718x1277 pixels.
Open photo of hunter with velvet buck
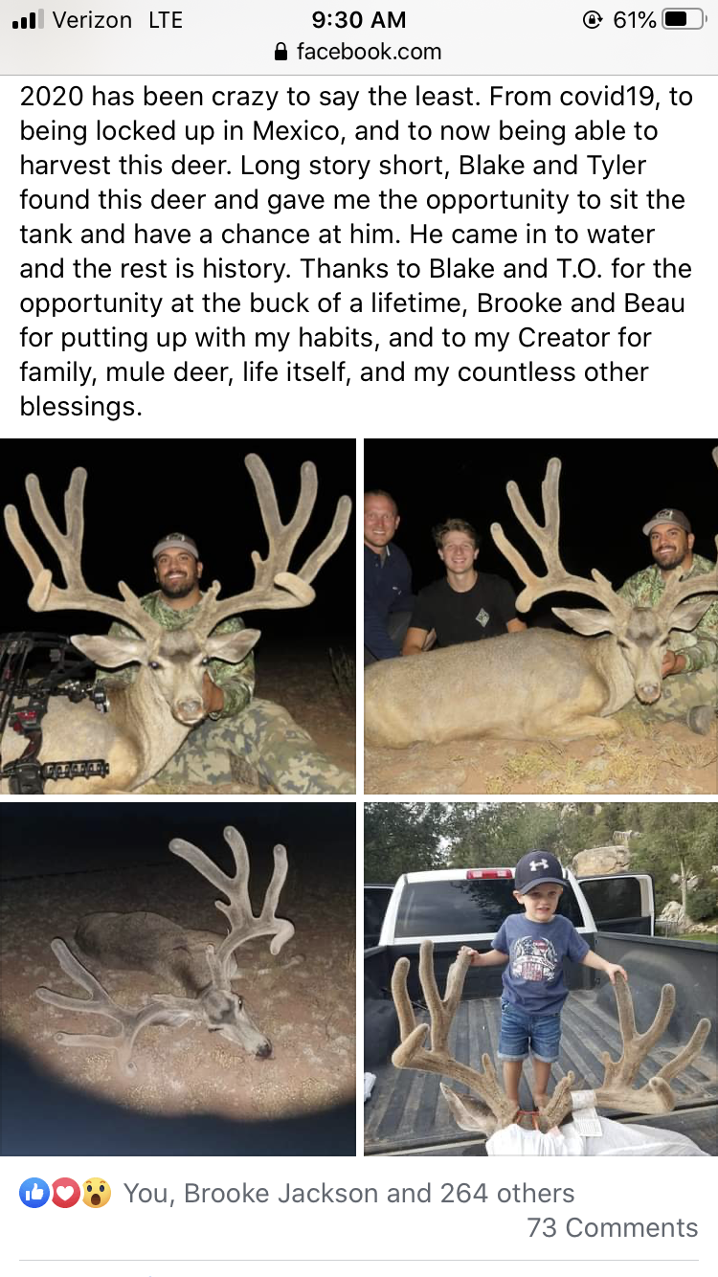(x=178, y=616)
